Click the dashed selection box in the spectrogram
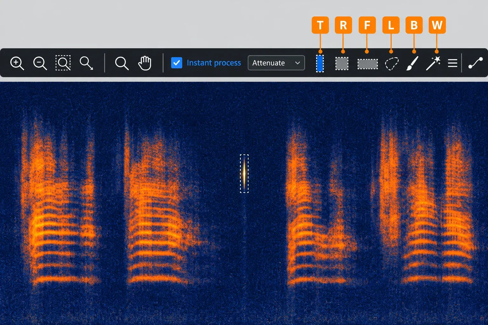 (x=244, y=174)
